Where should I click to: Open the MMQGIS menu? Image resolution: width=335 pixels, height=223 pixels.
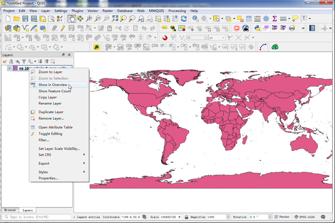coord(157,11)
